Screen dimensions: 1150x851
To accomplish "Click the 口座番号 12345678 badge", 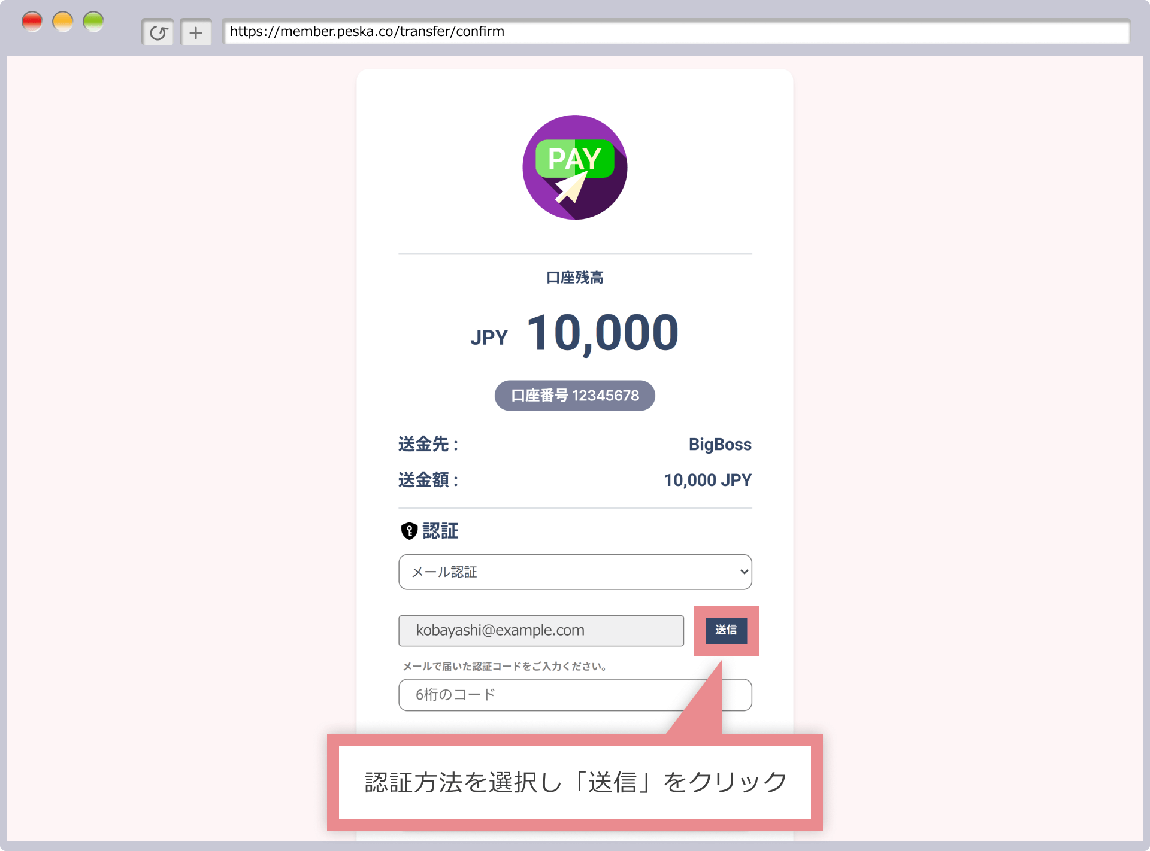I will pos(574,396).
